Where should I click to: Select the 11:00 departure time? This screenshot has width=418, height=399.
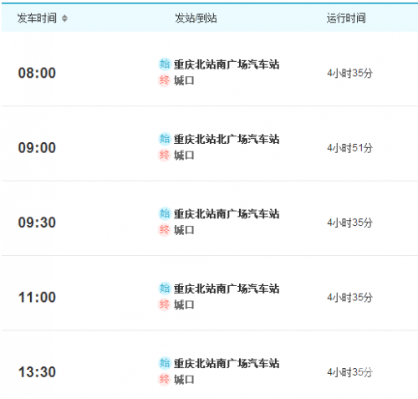point(37,297)
